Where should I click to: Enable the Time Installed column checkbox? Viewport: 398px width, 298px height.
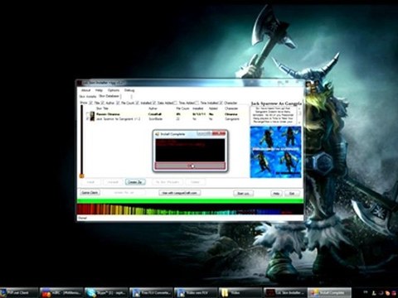pyautogui.click(x=197, y=103)
